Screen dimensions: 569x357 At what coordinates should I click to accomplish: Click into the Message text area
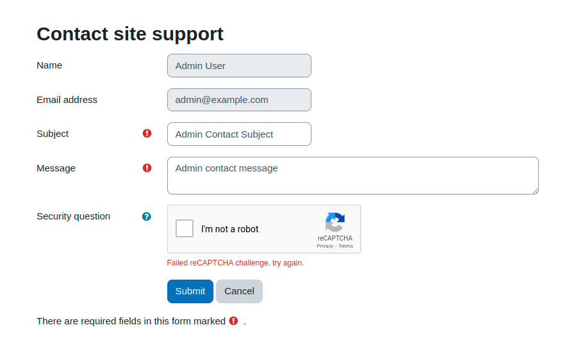tap(352, 175)
